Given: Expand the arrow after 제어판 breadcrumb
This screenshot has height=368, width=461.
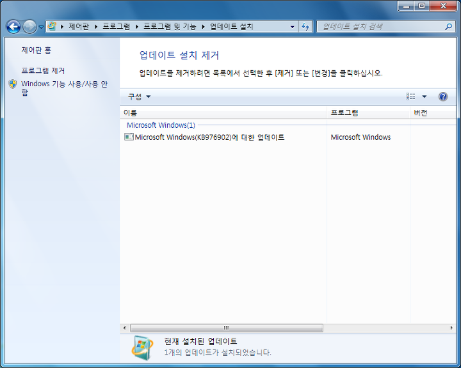Looking at the screenshot, I should (x=96, y=27).
